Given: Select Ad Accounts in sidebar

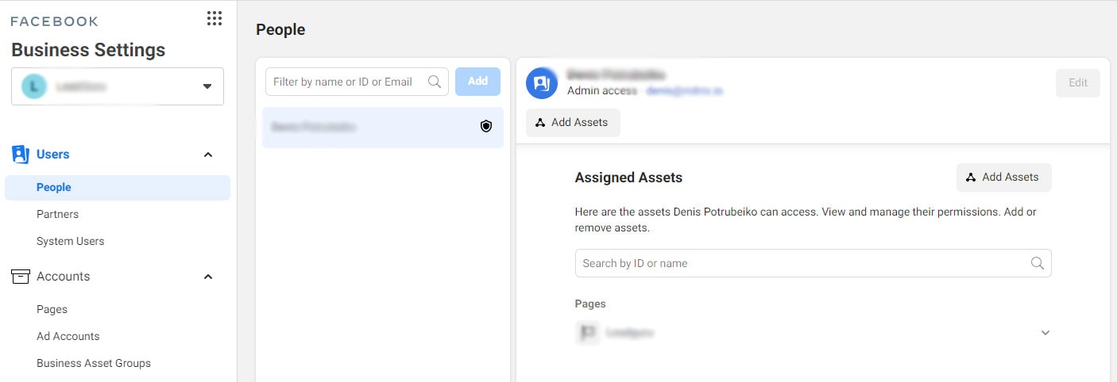Looking at the screenshot, I should [68, 336].
